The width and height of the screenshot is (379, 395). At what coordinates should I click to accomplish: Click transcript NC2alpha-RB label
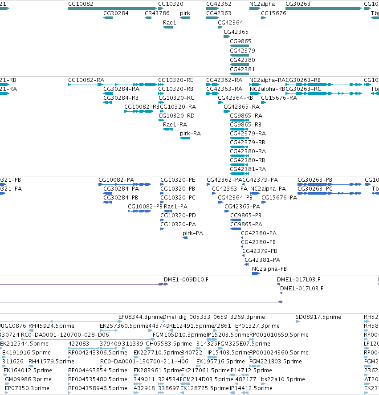pyautogui.click(x=267, y=89)
